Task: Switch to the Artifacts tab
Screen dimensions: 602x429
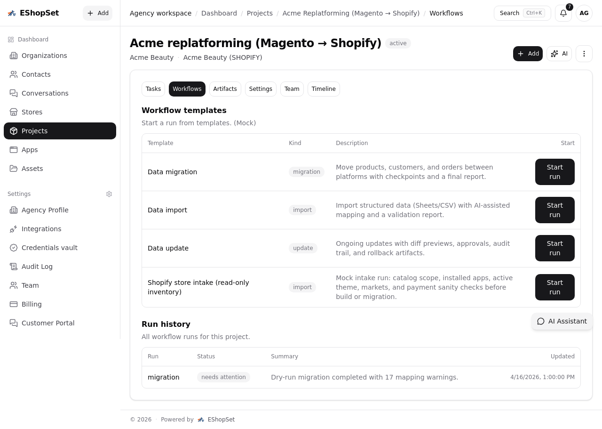Action: 225,89
